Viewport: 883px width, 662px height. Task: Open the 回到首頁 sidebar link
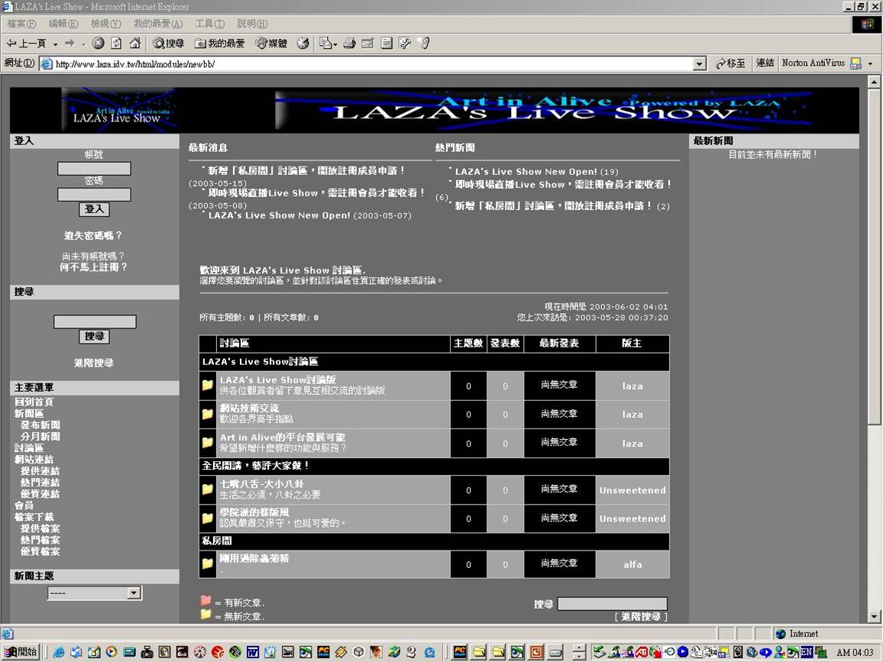coord(34,402)
